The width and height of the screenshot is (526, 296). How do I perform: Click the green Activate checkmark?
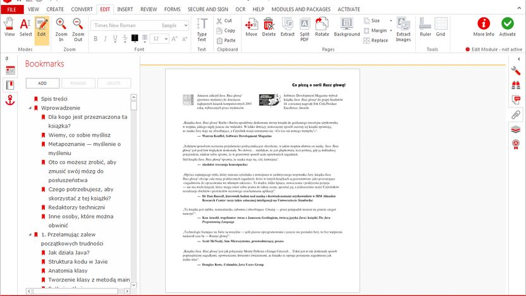507,27
